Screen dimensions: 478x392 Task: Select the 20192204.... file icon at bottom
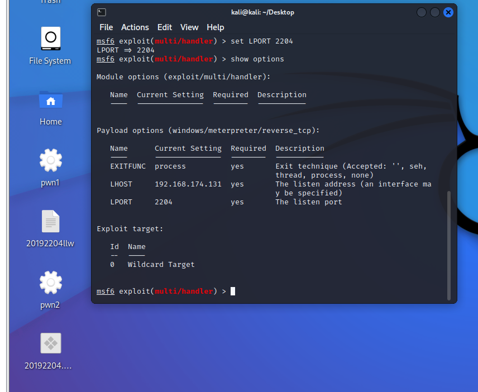(51, 343)
